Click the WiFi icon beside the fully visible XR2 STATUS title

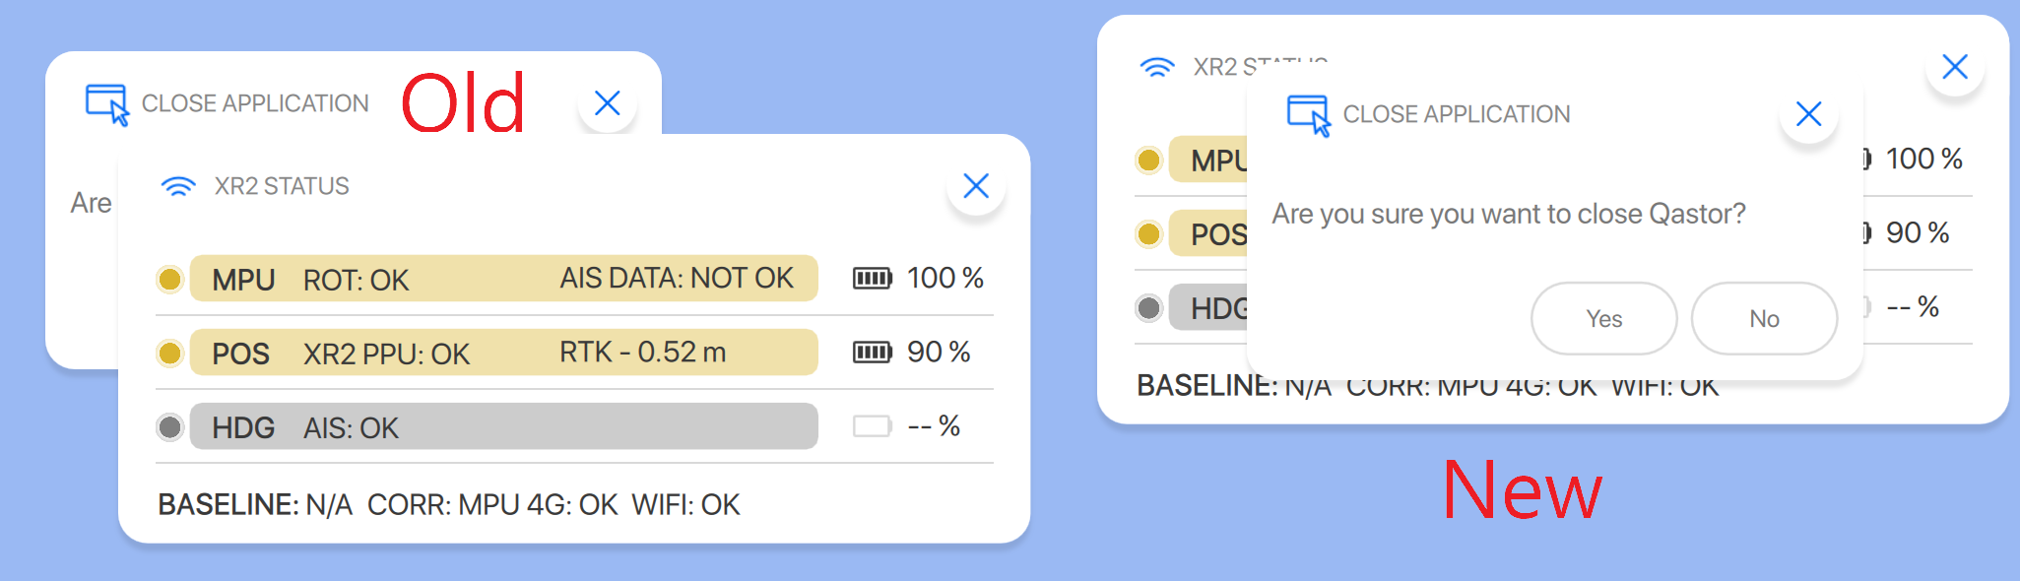[x=178, y=186]
